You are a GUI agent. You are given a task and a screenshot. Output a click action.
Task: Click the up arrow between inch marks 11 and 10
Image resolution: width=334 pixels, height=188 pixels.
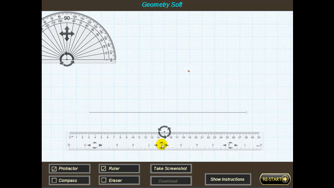click(94, 143)
